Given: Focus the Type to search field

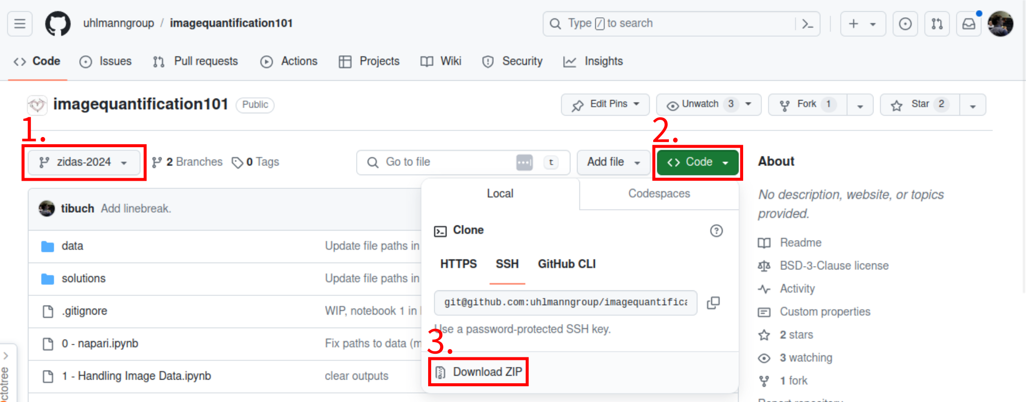Looking at the screenshot, I should point(681,24).
